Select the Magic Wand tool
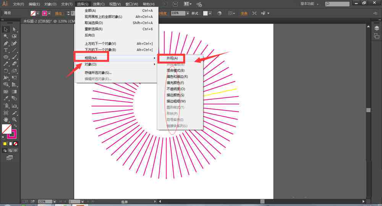This screenshot has width=382, height=206. click(6, 36)
